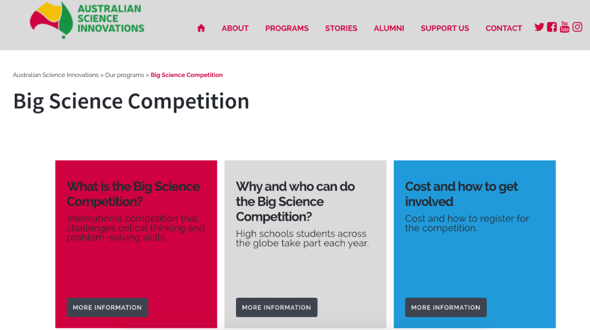The height and width of the screenshot is (330, 590).
Task: Go to Our programs breadcrumb link
Action: pyautogui.click(x=125, y=75)
